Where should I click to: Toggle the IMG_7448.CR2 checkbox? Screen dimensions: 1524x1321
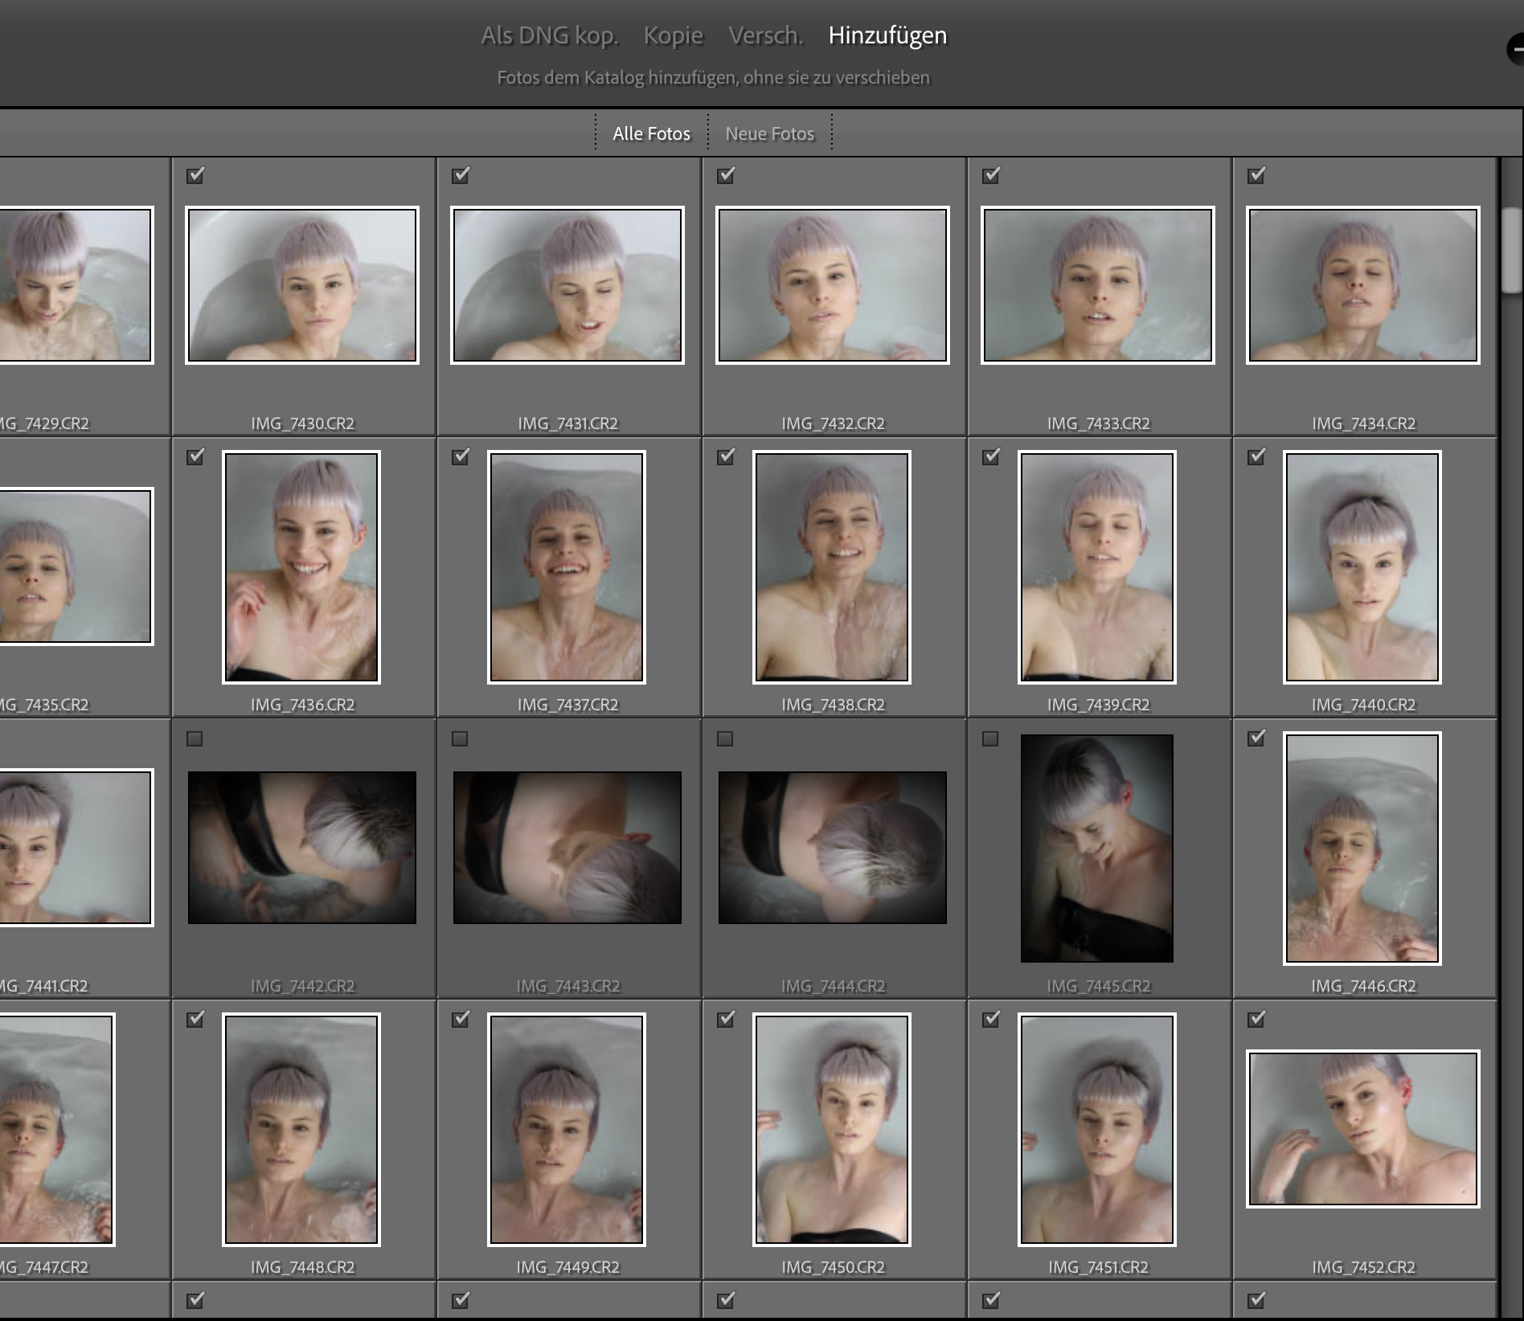(x=195, y=1019)
